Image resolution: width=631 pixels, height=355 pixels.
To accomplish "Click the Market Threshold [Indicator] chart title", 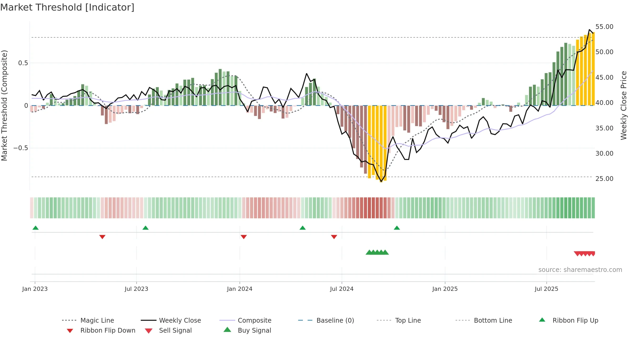I will 67,7.
